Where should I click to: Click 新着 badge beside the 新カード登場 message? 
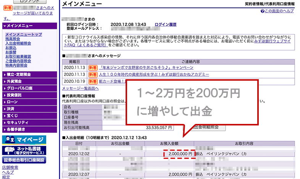pyautogui.click(x=93, y=81)
